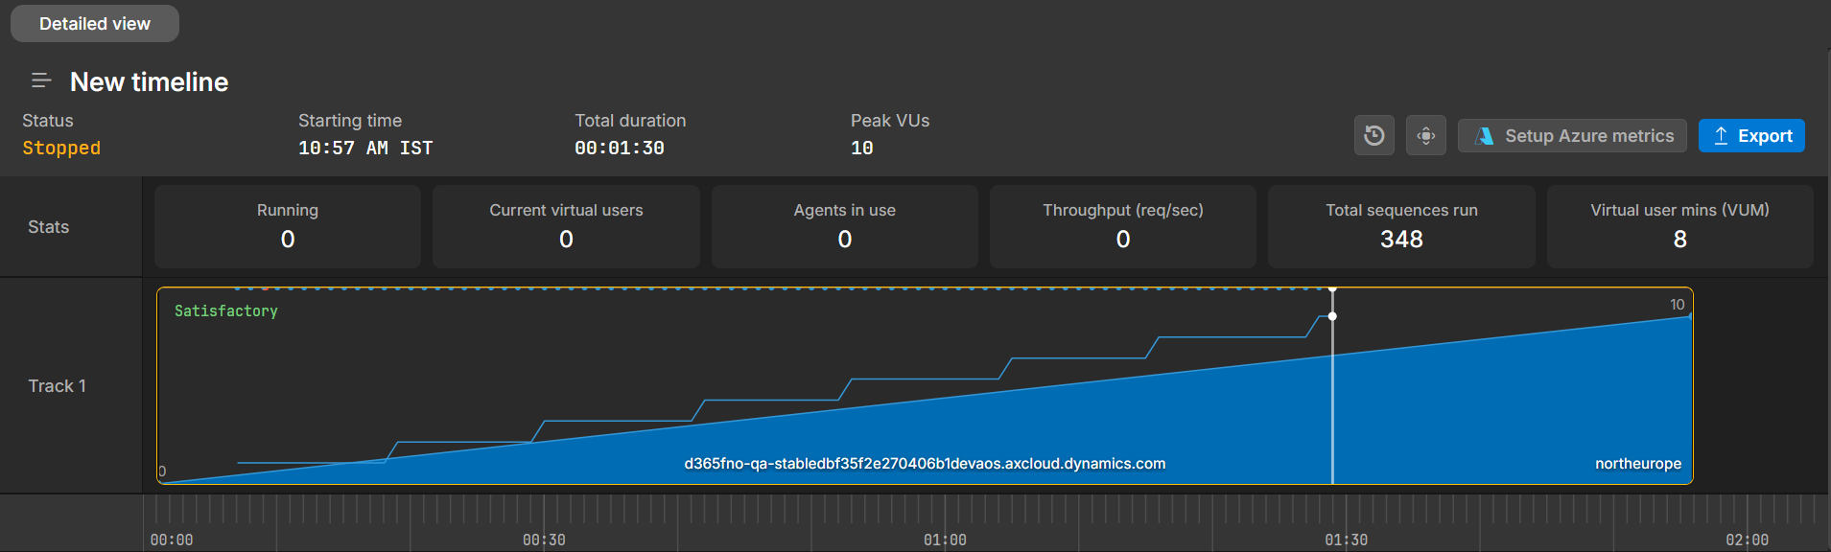
Task: Click the 00:30 mark on the time ruler
Action: pyautogui.click(x=544, y=540)
